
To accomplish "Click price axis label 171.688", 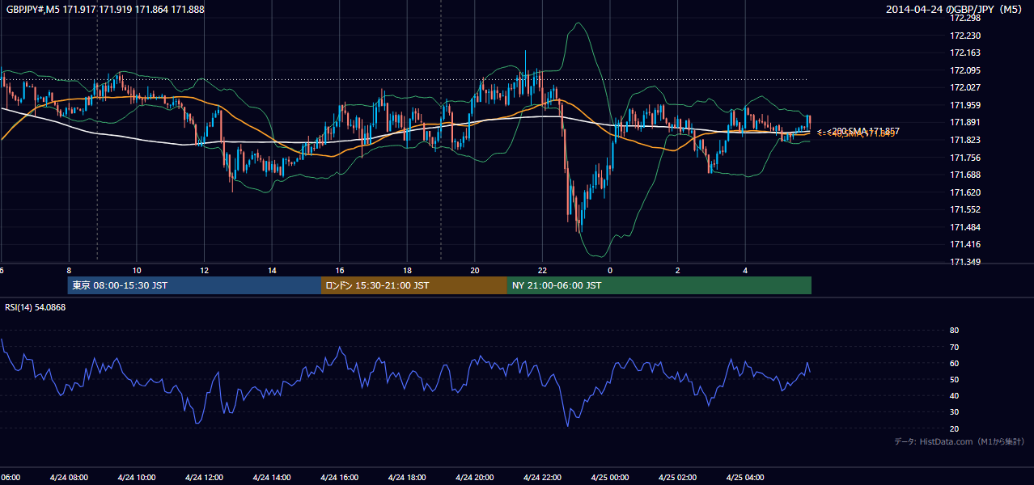I will 964,175.
